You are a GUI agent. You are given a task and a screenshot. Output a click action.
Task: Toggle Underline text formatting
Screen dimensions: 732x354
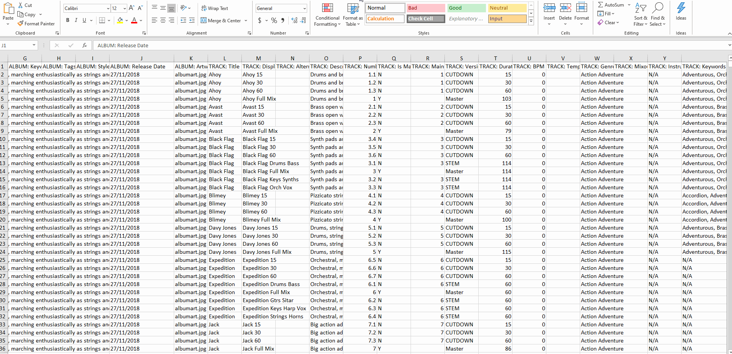click(x=84, y=20)
